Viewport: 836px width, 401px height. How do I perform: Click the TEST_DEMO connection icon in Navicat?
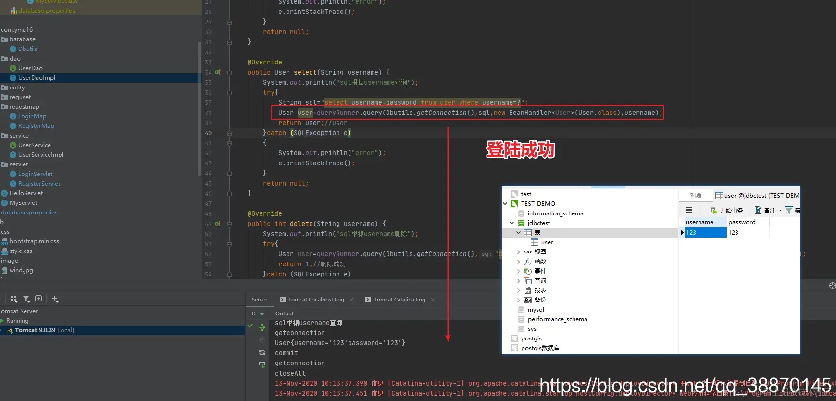[x=514, y=204]
